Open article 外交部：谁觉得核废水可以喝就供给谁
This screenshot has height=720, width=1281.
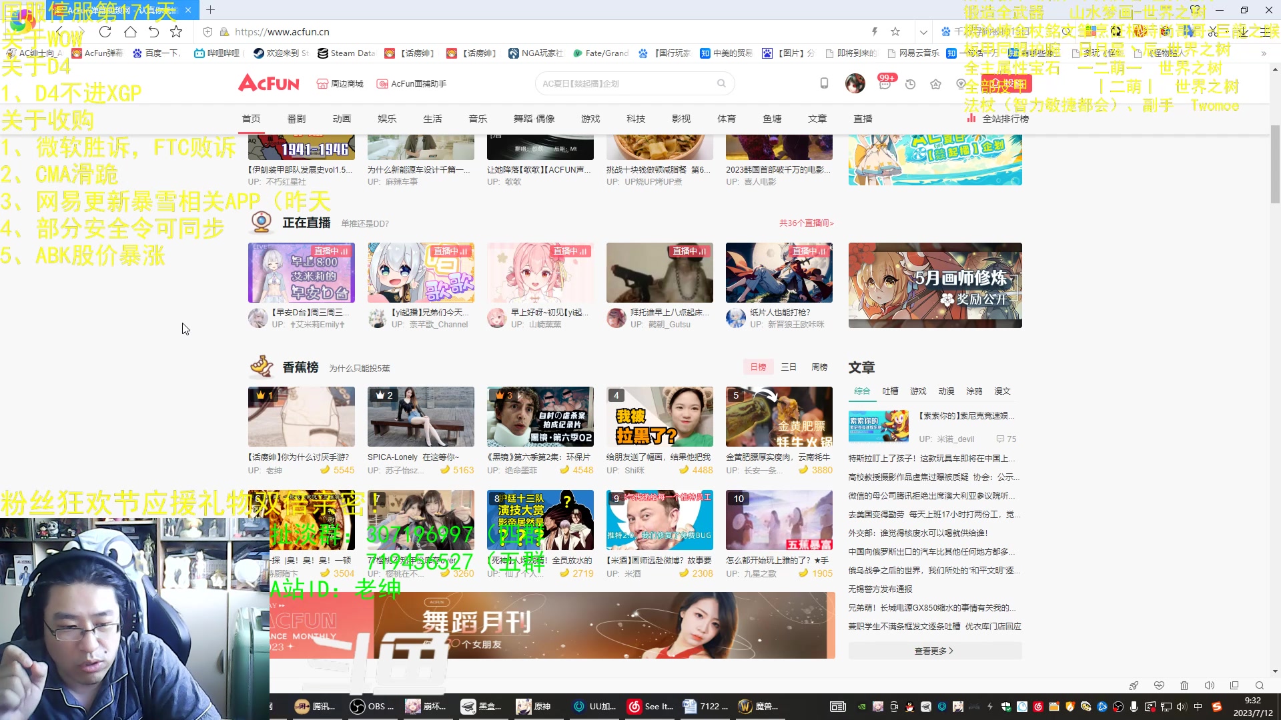[x=918, y=533]
